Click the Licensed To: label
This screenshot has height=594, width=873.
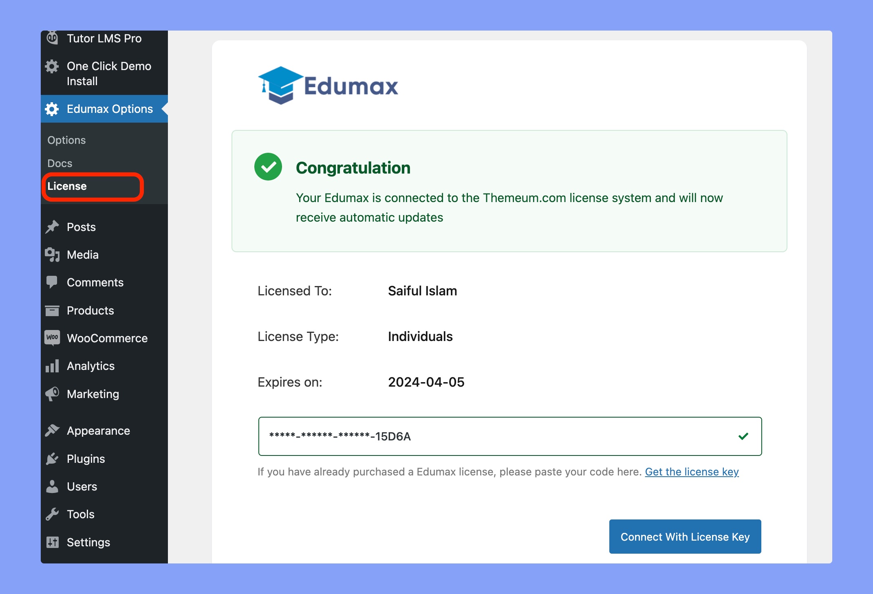295,291
